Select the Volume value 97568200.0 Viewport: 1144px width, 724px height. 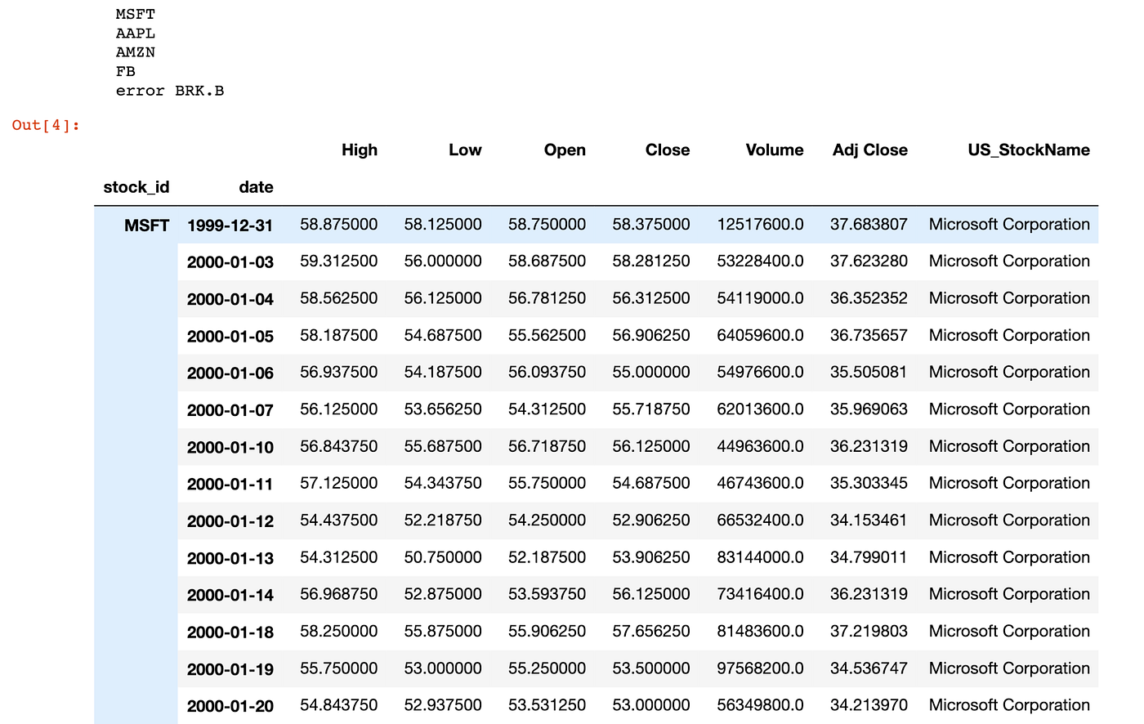click(x=761, y=668)
